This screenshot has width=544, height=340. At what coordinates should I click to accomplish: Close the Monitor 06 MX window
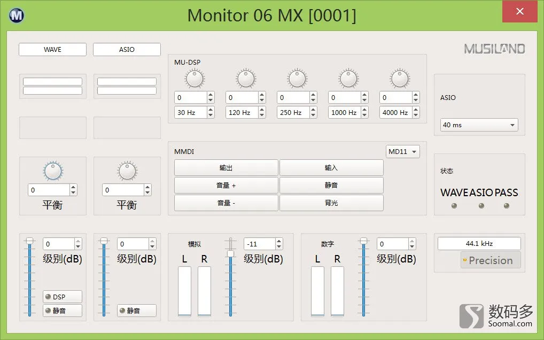pos(520,11)
